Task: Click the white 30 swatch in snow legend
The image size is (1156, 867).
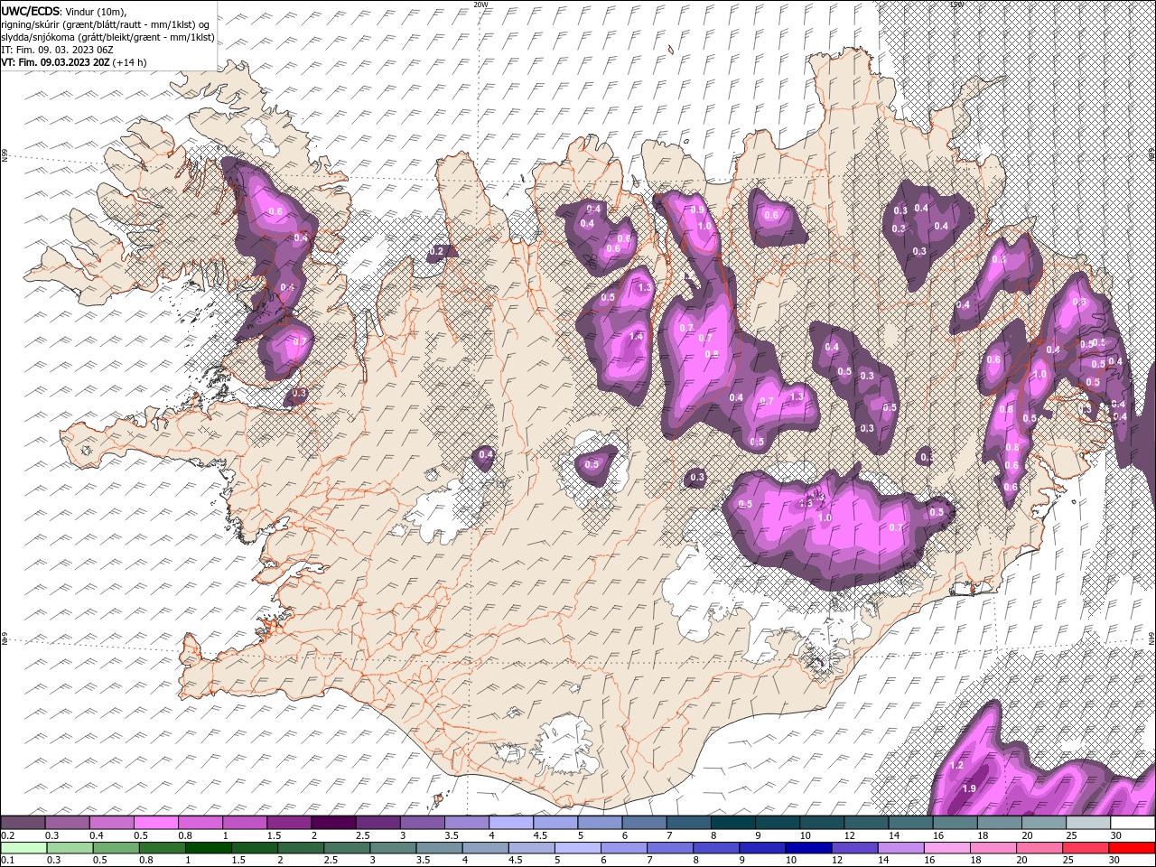Action: 1133,823
